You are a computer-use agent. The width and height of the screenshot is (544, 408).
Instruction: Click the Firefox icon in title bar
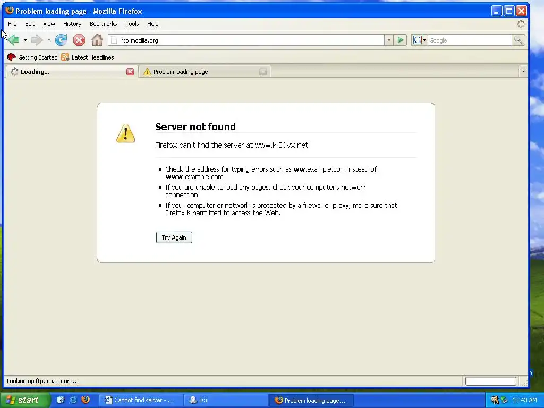click(10, 11)
